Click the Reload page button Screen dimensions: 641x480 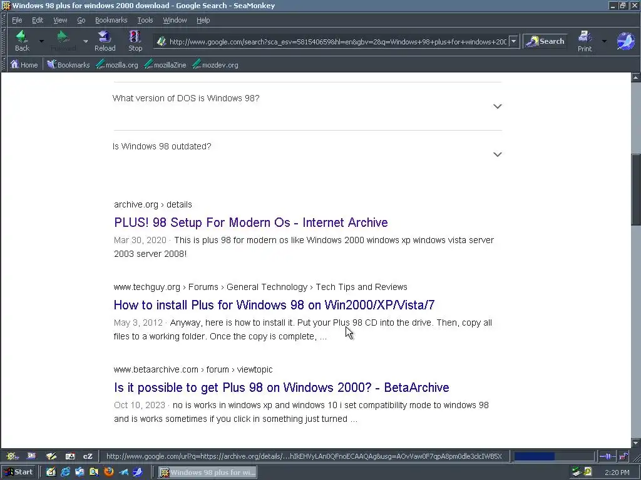pos(105,41)
